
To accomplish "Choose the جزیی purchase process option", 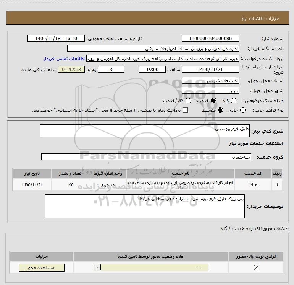I will click(242, 110).
